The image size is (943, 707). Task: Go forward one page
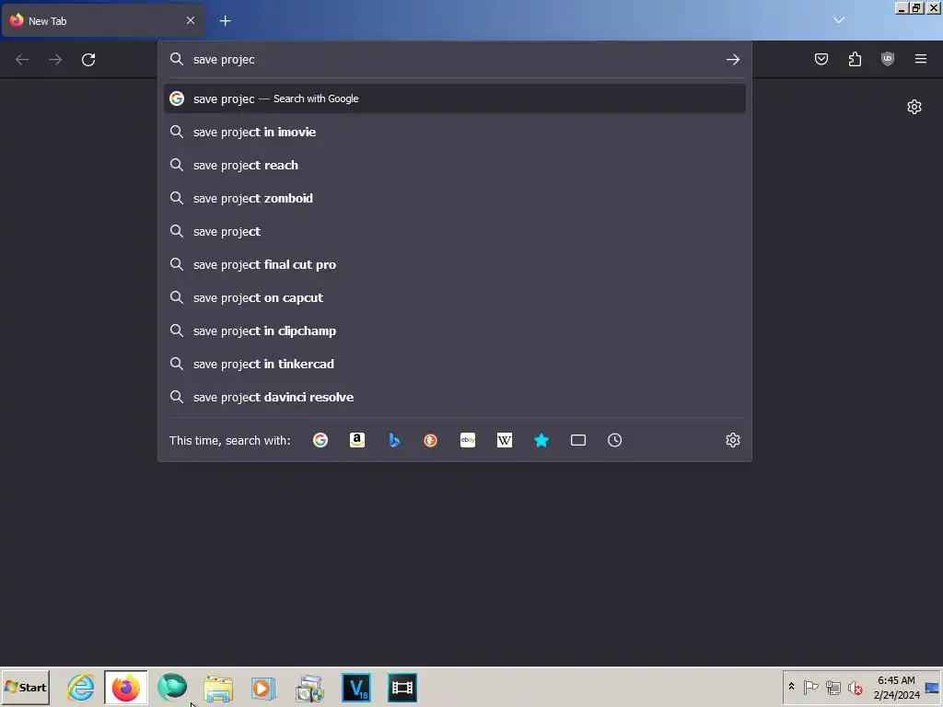[x=55, y=60]
